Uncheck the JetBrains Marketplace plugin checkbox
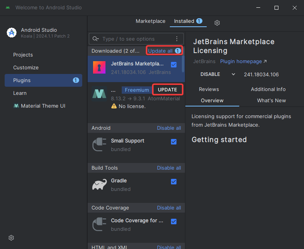The height and width of the screenshot is (249, 304). click(174, 64)
